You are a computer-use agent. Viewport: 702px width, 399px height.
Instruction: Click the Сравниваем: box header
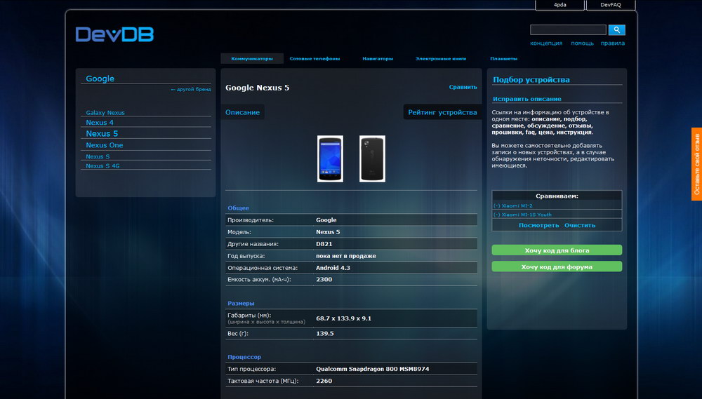pos(557,196)
